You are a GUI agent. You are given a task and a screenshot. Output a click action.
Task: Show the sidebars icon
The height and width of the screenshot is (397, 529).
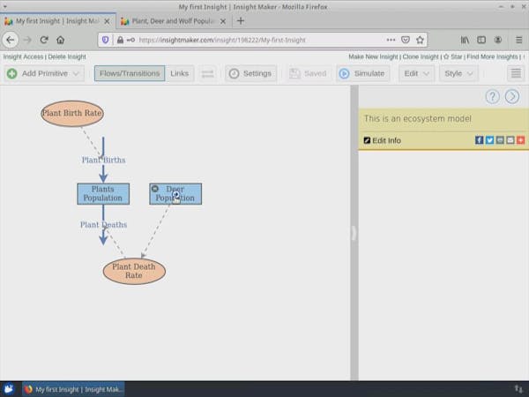tap(481, 40)
